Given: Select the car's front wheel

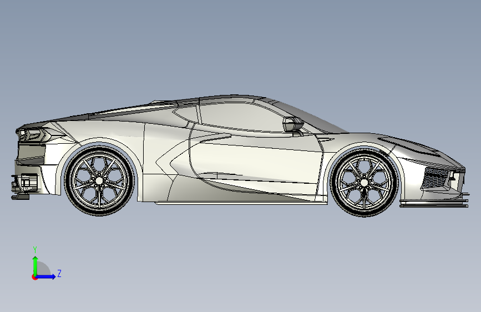Looking at the screenshot, I should coord(364,183).
